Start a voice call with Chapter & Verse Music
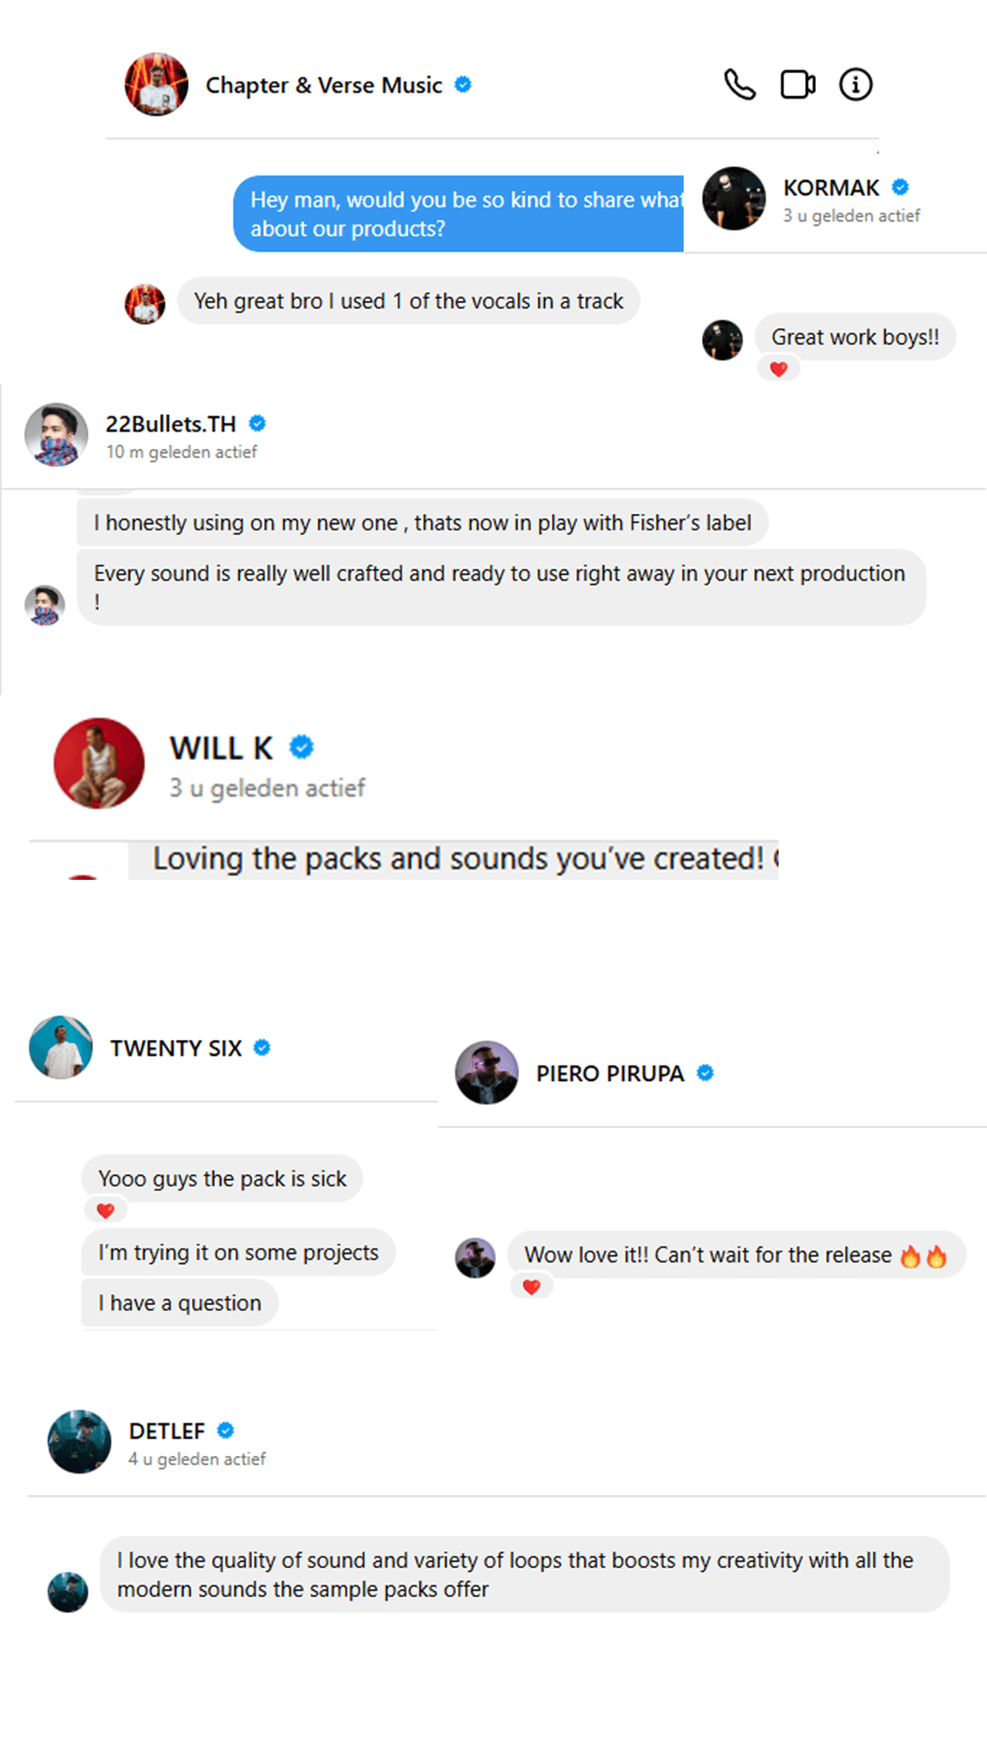The image size is (987, 1756). 739,85
